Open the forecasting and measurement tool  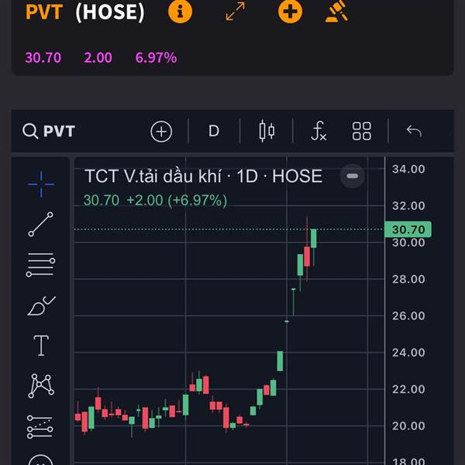41,426
